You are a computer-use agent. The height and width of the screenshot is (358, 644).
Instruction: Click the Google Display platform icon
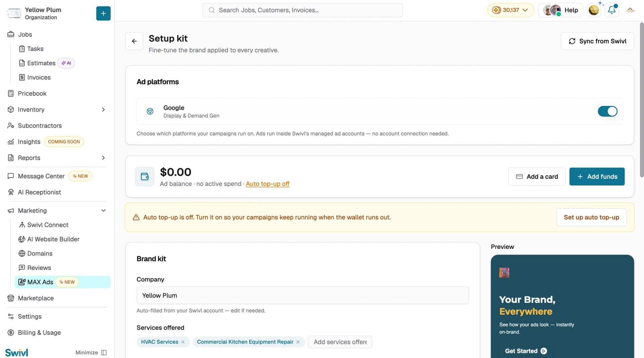(150, 112)
